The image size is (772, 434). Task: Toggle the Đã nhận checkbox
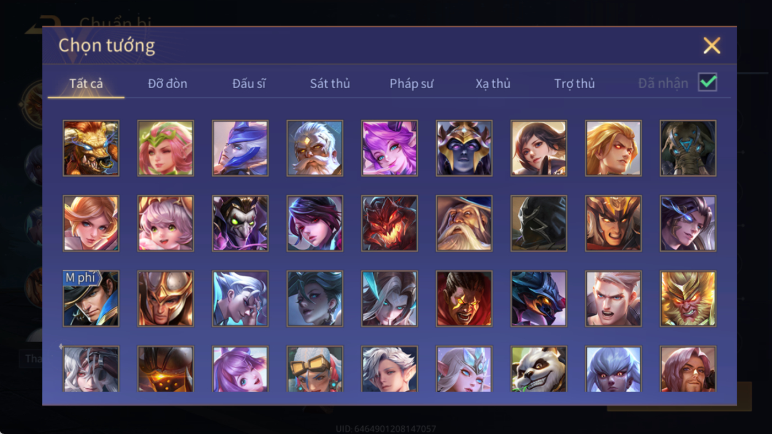click(x=707, y=83)
